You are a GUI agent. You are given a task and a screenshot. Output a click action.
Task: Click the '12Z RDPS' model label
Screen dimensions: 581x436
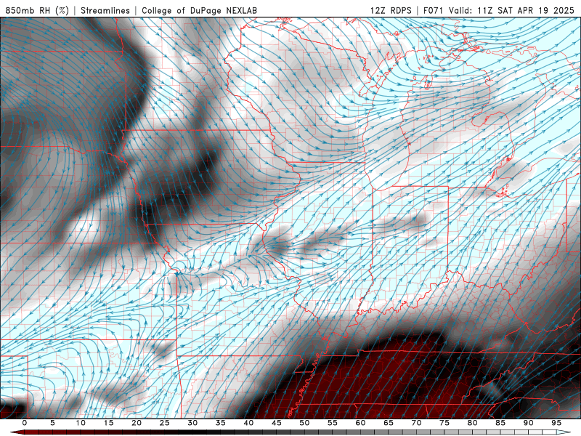391,10
